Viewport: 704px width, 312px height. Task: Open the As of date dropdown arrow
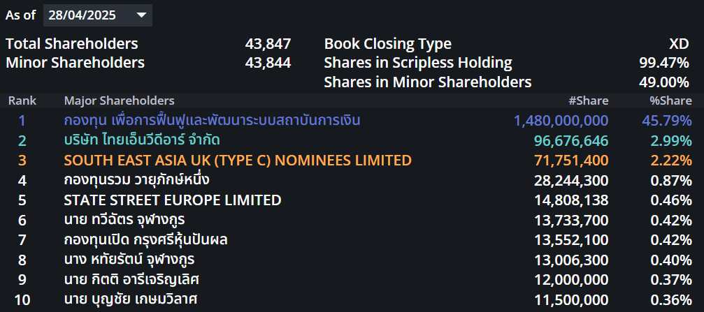point(141,15)
